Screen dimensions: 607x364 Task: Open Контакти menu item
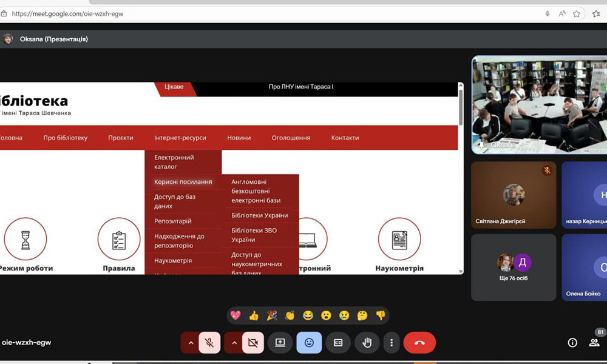[345, 138]
